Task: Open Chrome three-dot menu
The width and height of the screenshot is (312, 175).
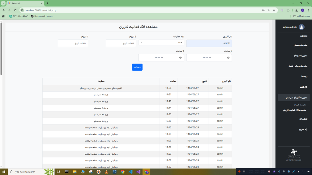Action: click(308, 10)
